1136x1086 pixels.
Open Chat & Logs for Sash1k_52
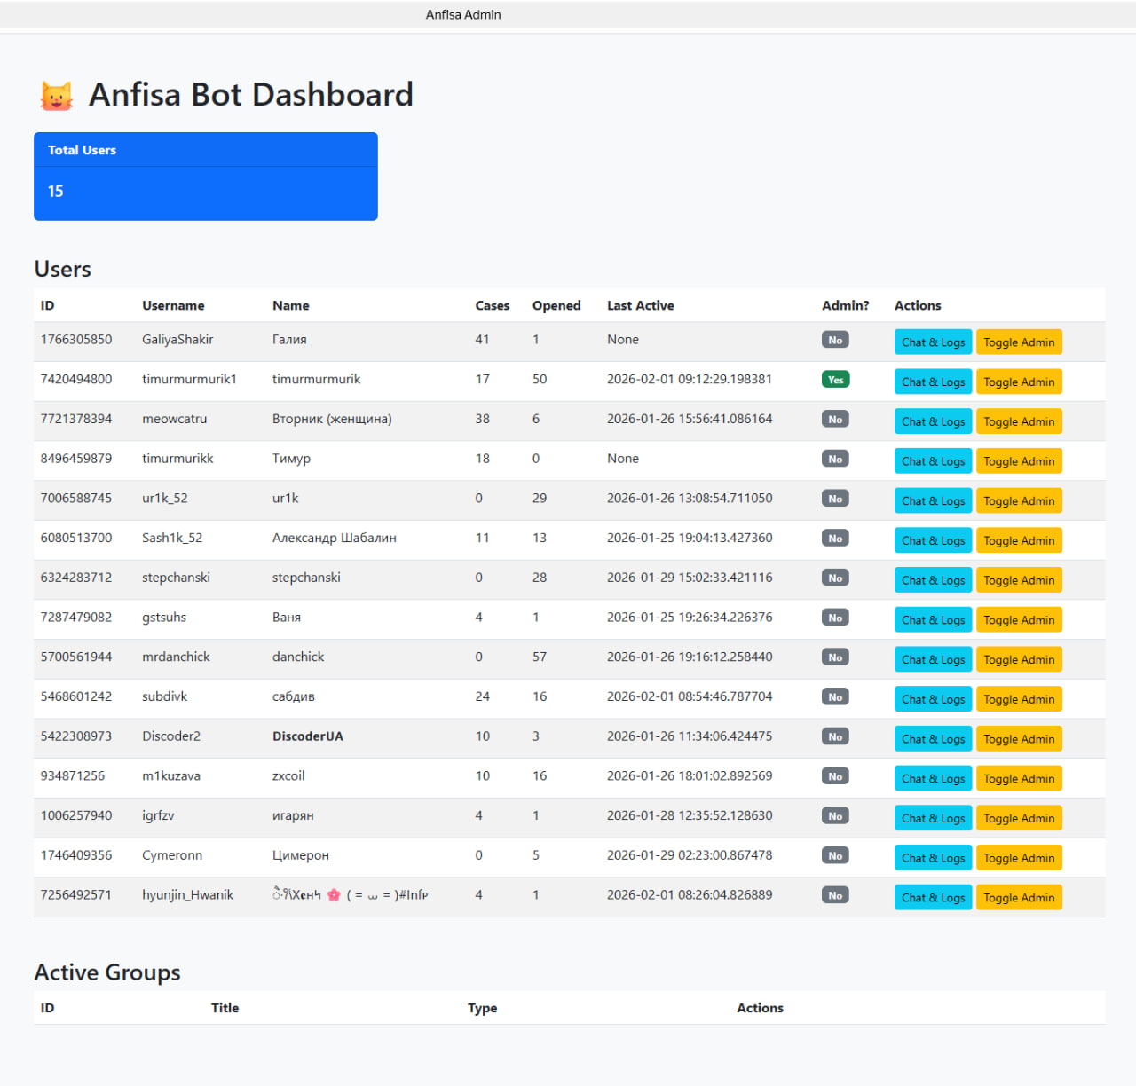coord(933,540)
